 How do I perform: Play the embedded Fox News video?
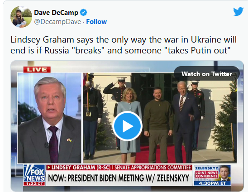(x=128, y=126)
